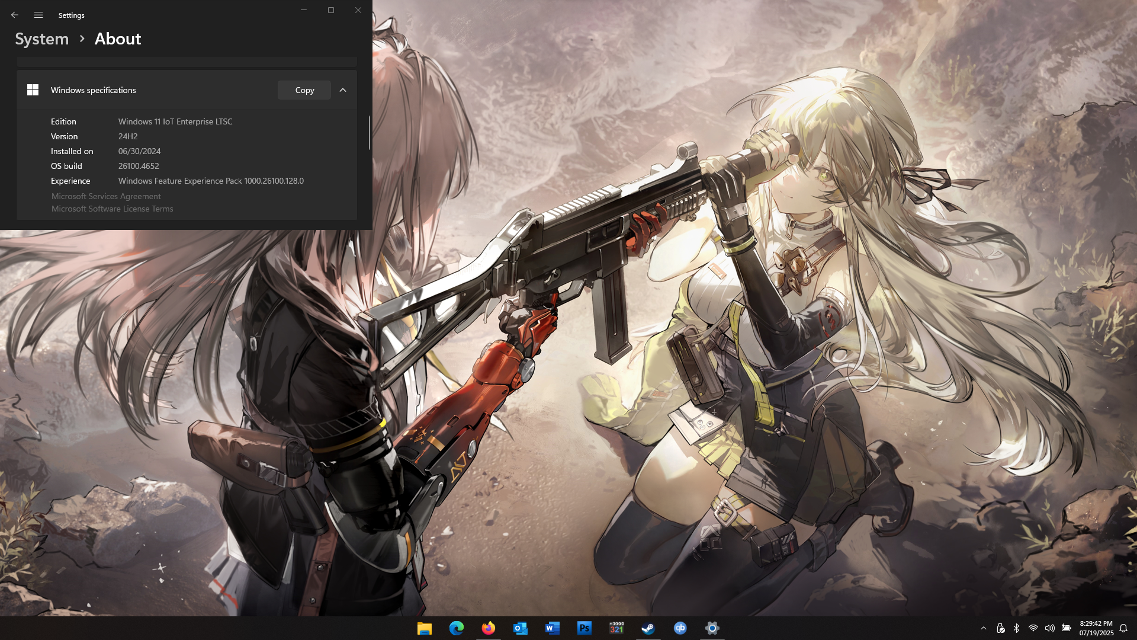Open the notification bell
This screenshot has height=640, width=1137.
pos(1123,628)
